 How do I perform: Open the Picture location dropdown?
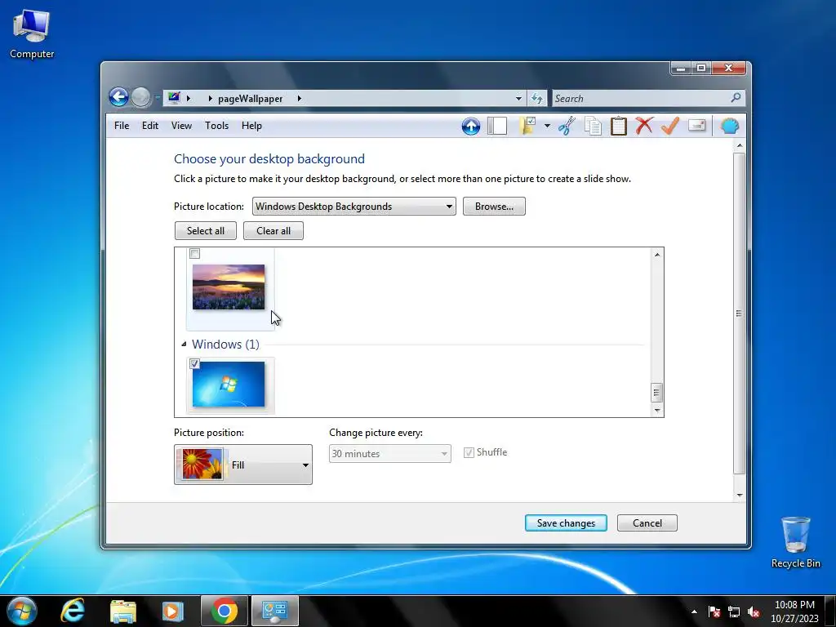354,207
